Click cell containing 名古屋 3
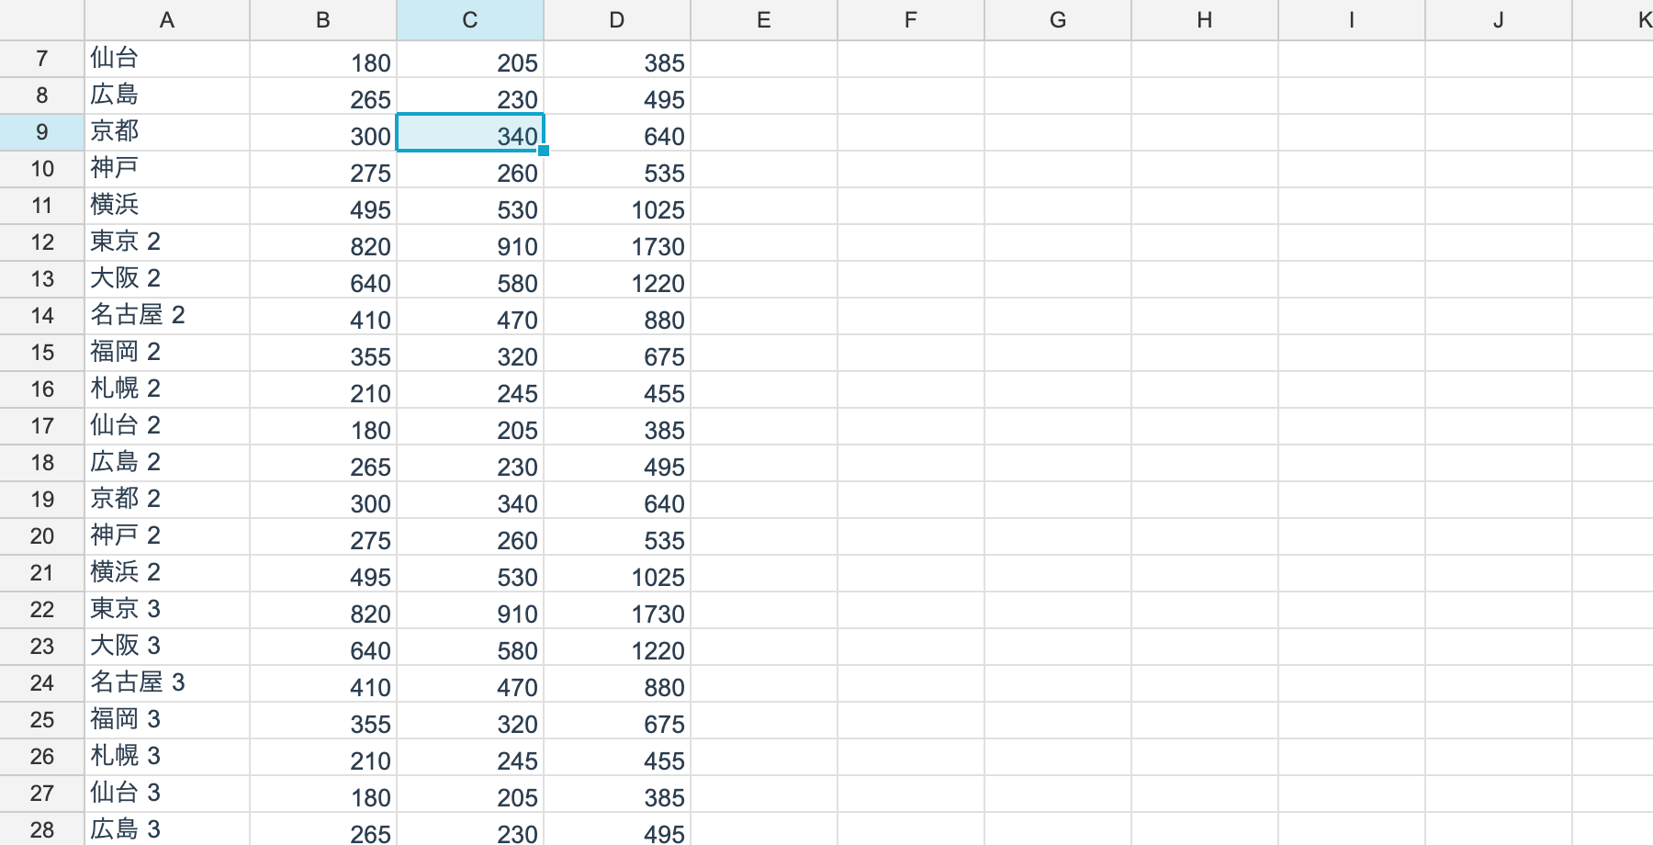The image size is (1653, 845). coord(167,683)
